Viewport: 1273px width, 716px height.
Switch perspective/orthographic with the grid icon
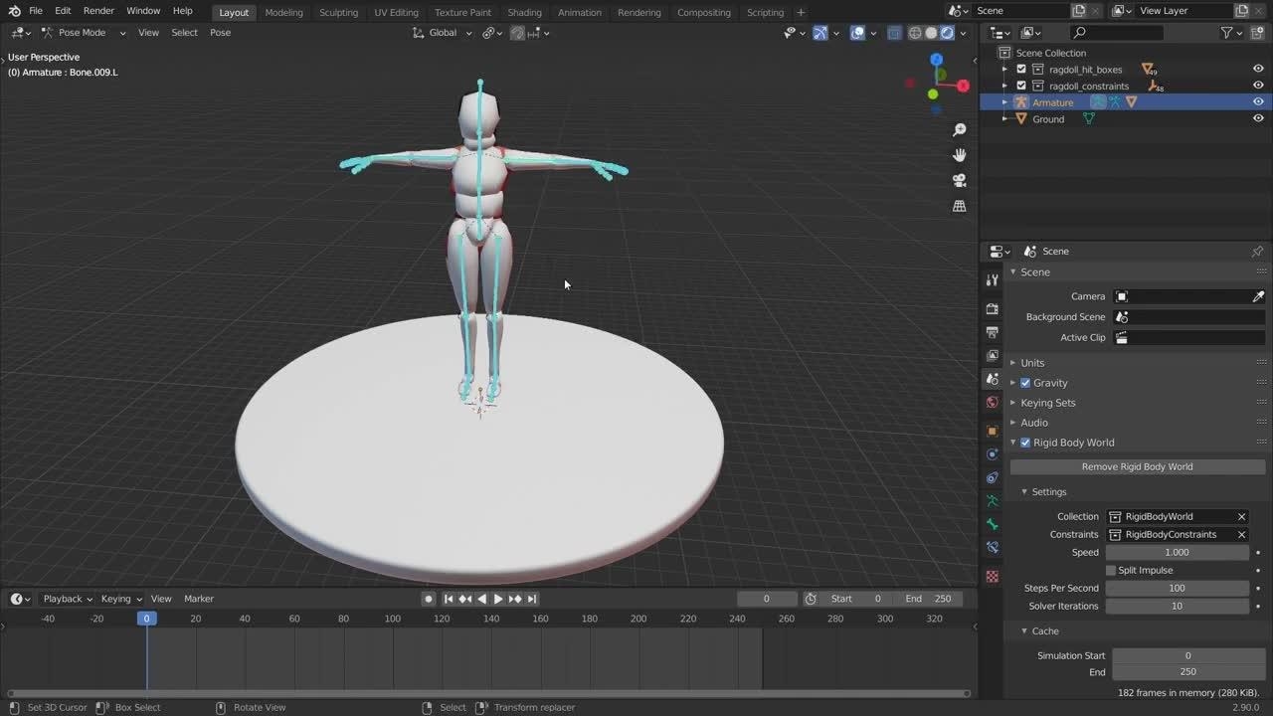click(959, 206)
